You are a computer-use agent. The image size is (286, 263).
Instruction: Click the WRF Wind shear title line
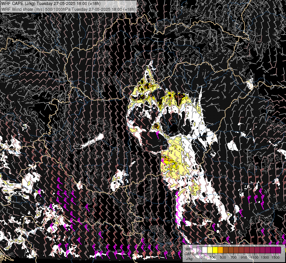[x=68, y=9]
